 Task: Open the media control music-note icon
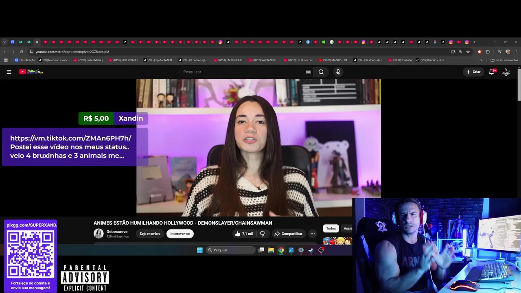pos(500,52)
